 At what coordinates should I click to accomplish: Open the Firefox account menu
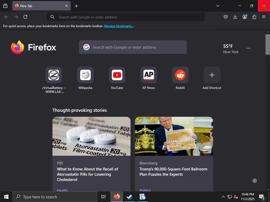click(x=245, y=17)
